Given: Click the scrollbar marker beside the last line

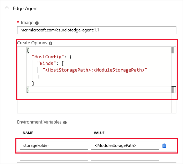Looking at the screenshot, I should 173,90.
